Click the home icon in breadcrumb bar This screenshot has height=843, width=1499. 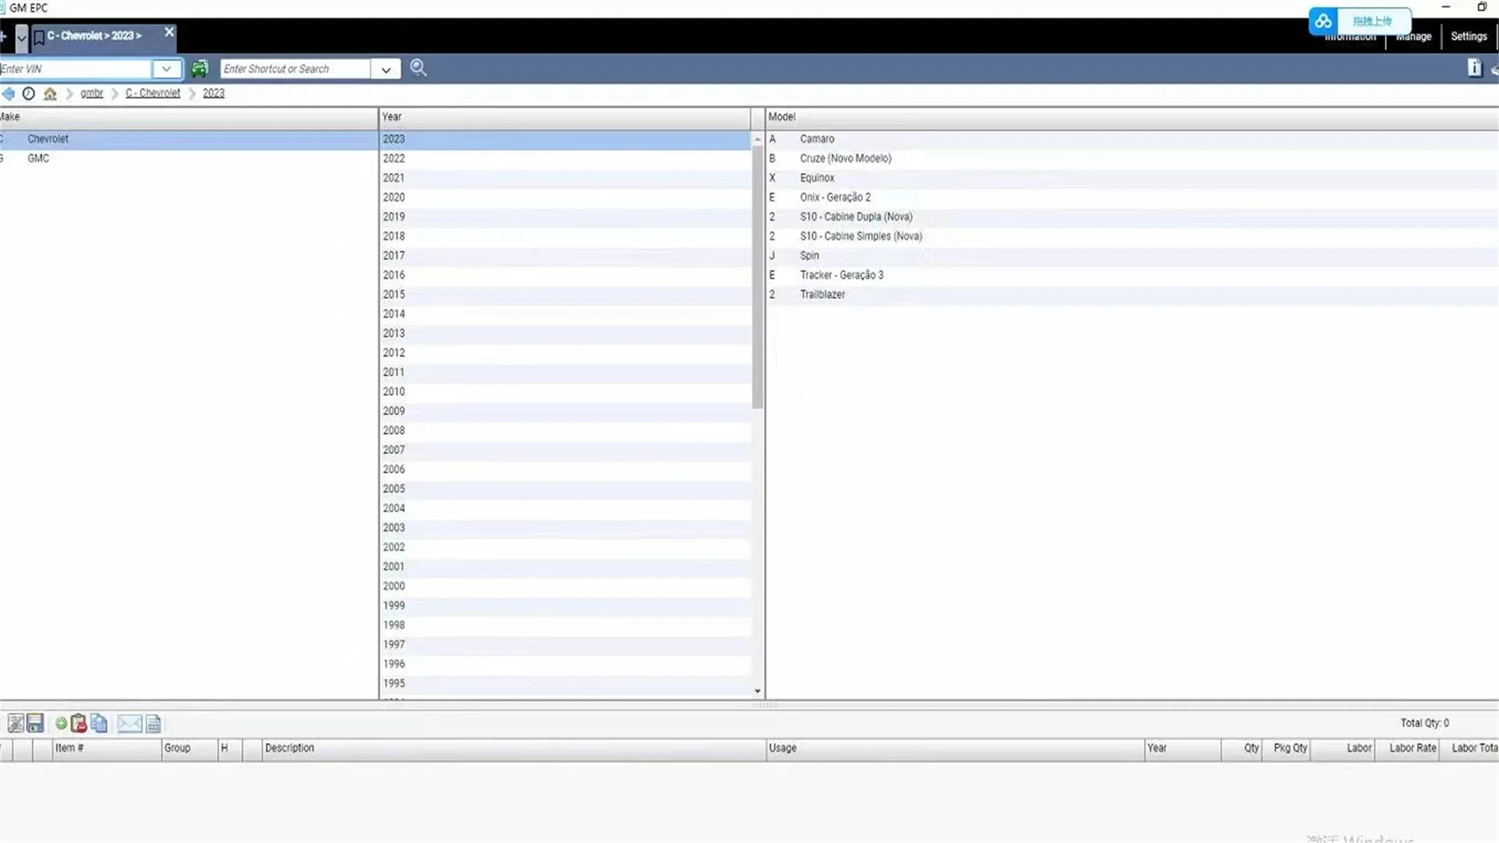(x=50, y=94)
